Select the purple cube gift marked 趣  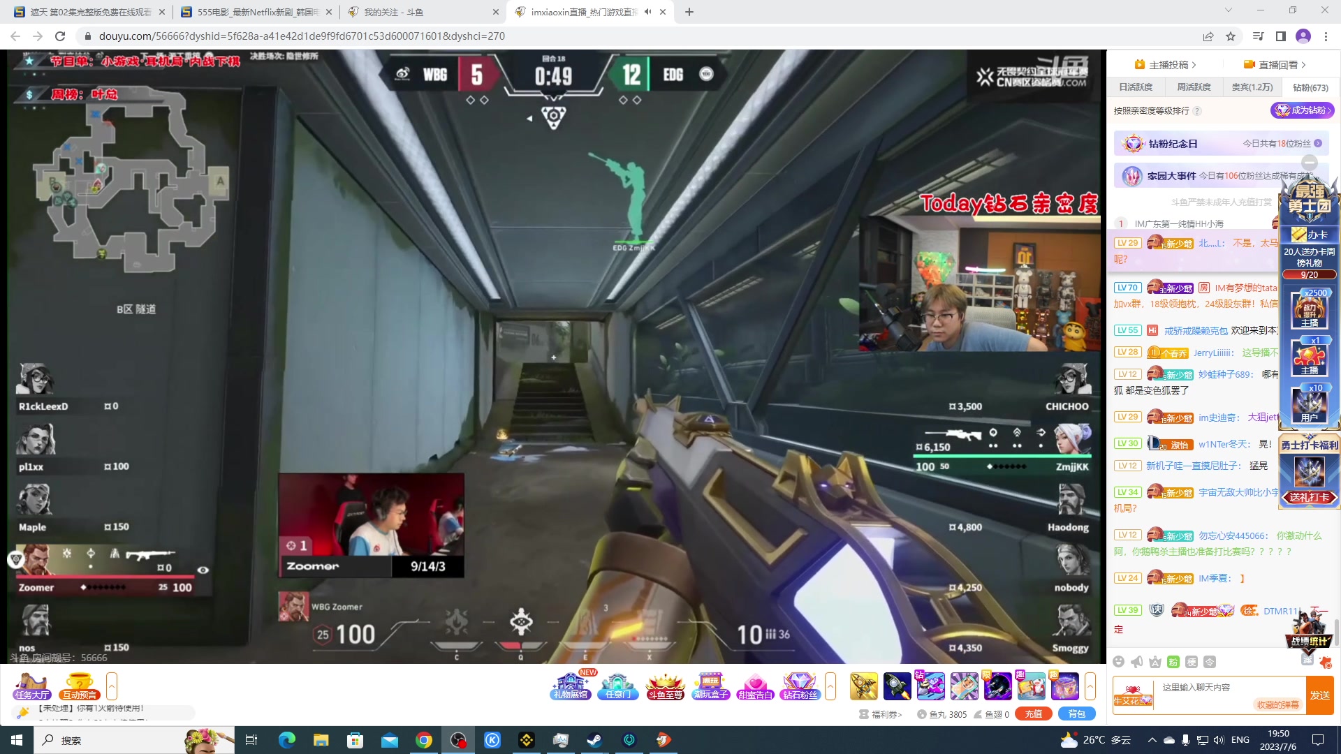click(1065, 686)
